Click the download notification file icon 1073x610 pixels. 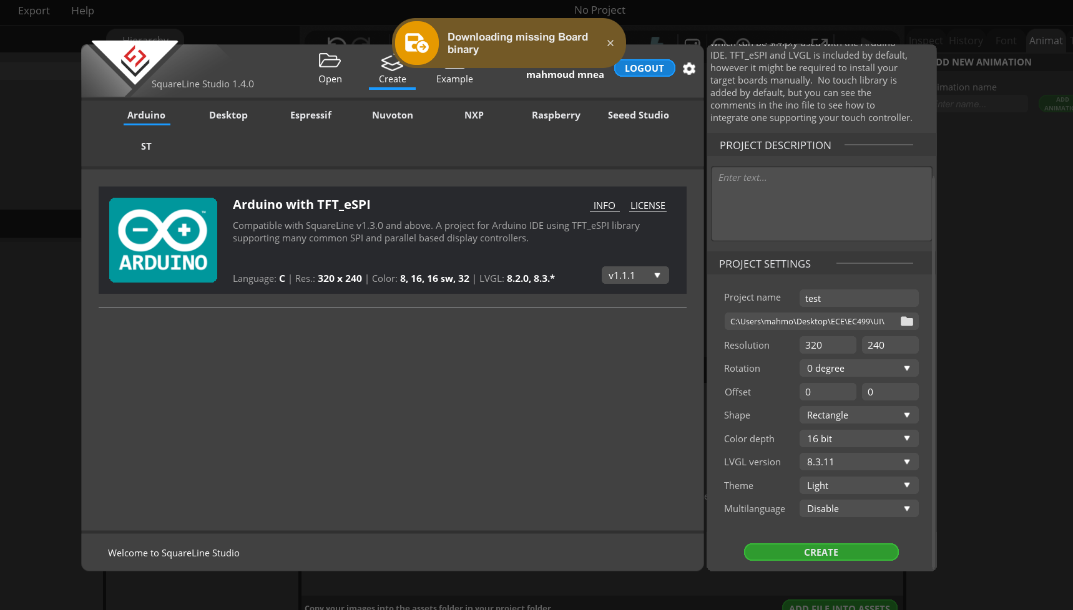pyautogui.click(x=417, y=43)
